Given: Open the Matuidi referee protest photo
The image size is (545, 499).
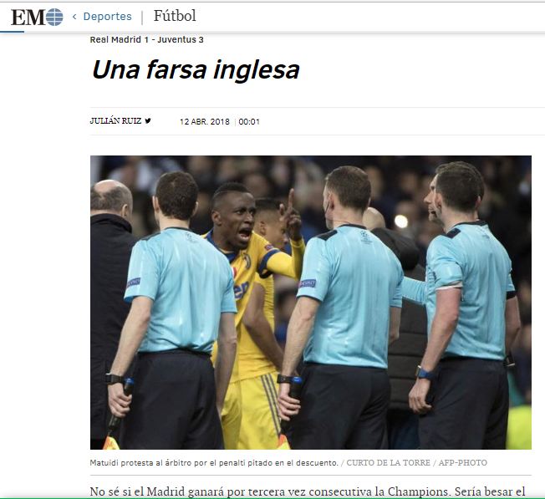Looking at the screenshot, I should point(311,303).
